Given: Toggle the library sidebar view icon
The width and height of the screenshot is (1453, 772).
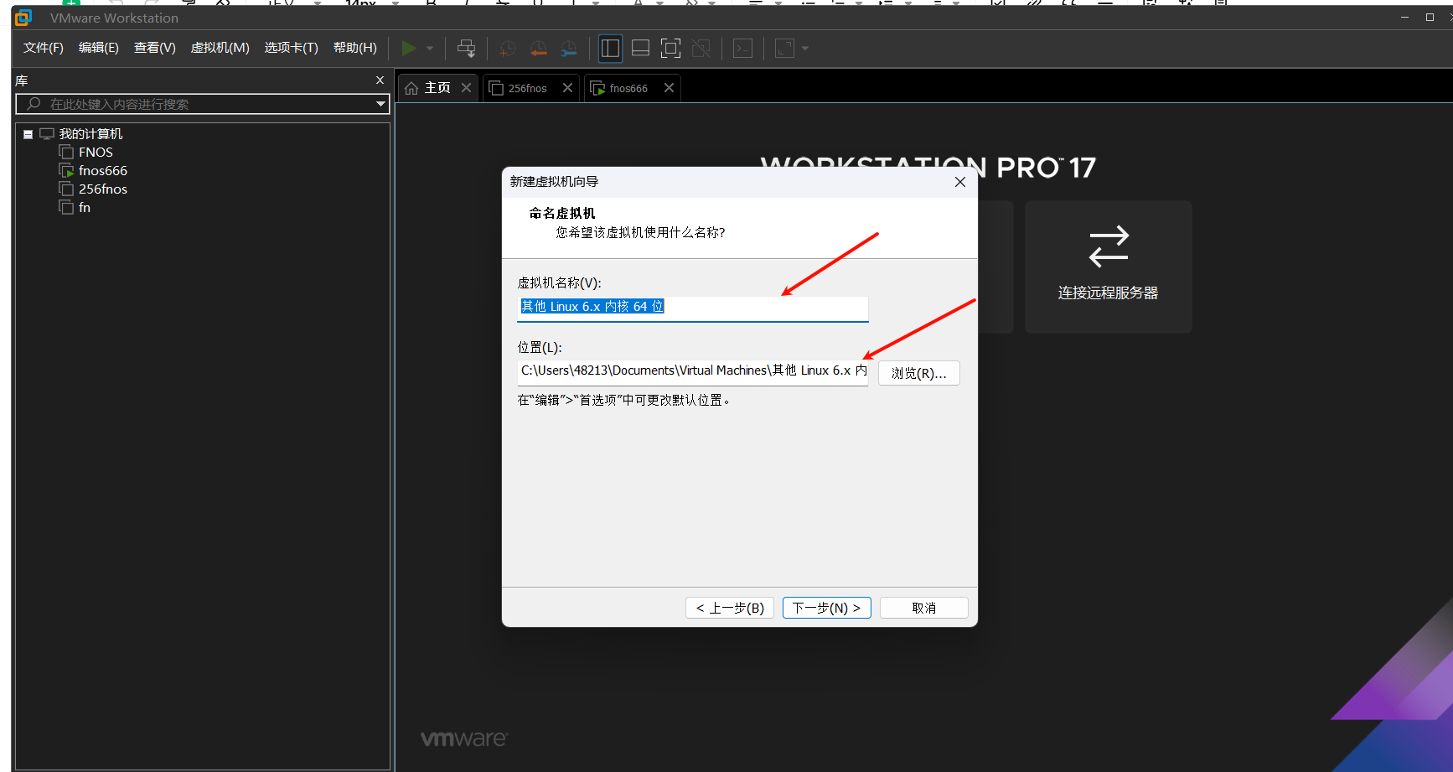Looking at the screenshot, I should [x=611, y=49].
